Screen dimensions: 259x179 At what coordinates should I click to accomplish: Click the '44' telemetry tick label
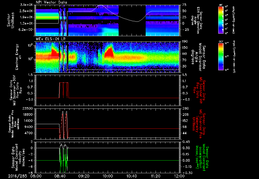pos(184,133)
